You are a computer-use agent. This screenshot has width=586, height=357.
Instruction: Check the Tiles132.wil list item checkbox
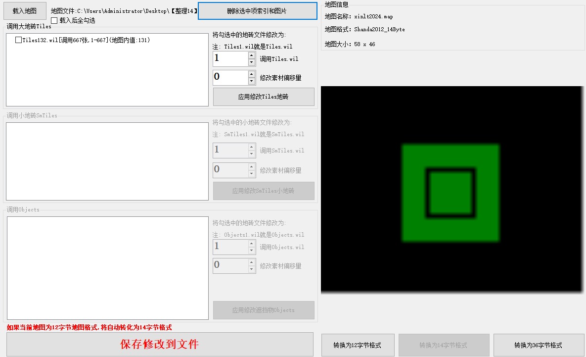19,40
